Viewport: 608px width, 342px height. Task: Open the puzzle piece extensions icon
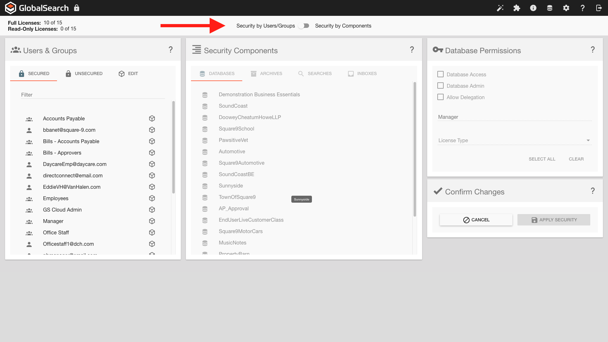(517, 8)
